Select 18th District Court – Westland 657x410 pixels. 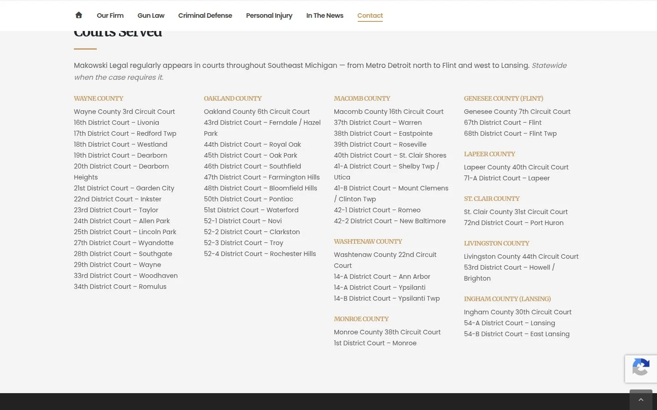tap(121, 144)
